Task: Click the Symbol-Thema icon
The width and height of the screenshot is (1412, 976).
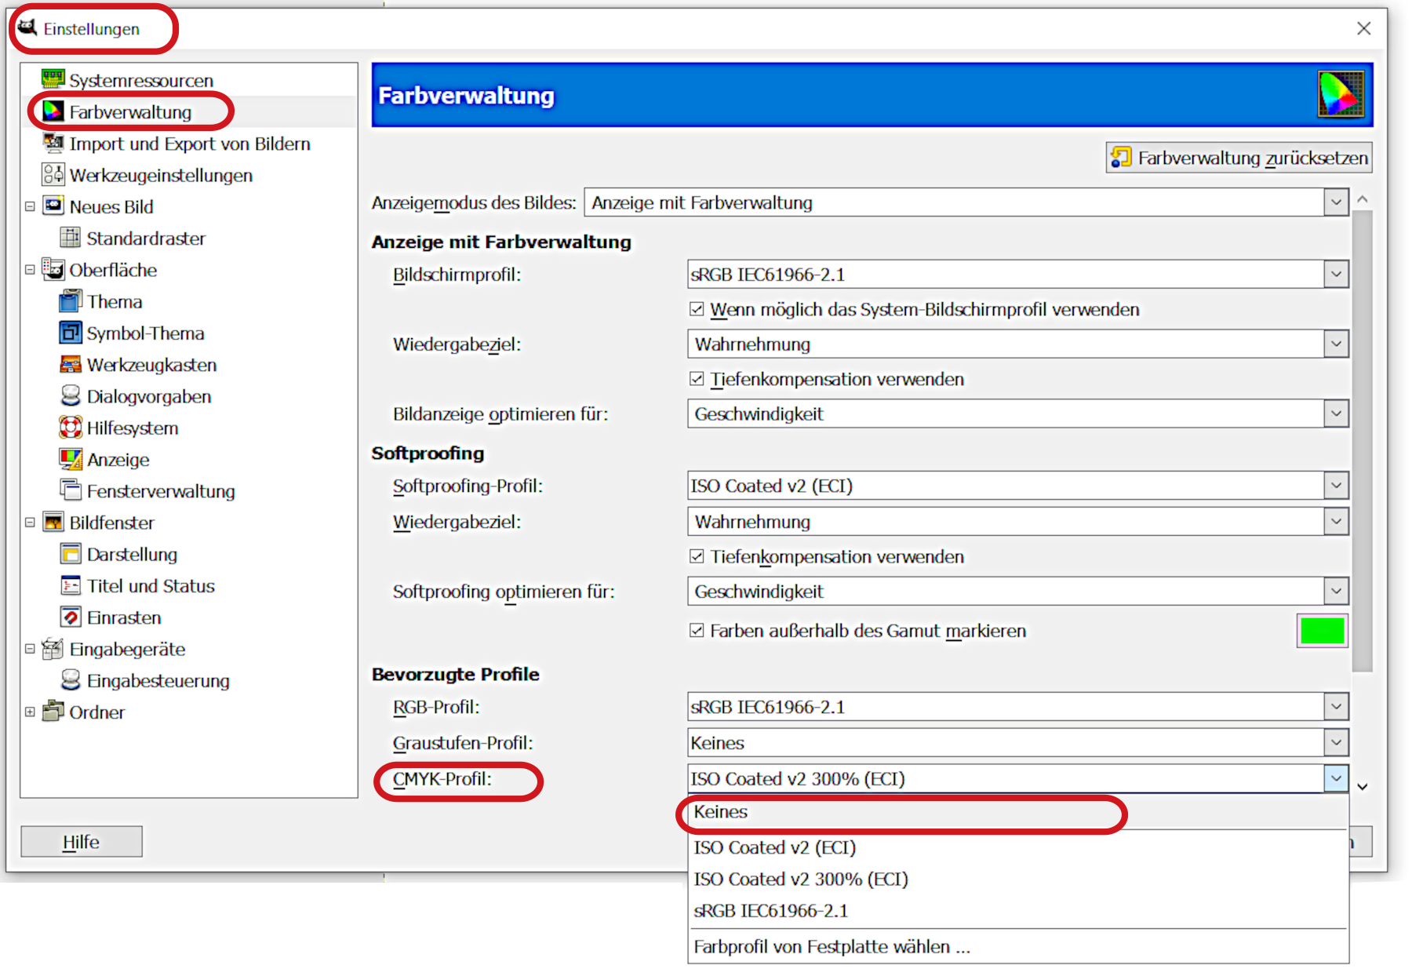Action: [x=70, y=333]
